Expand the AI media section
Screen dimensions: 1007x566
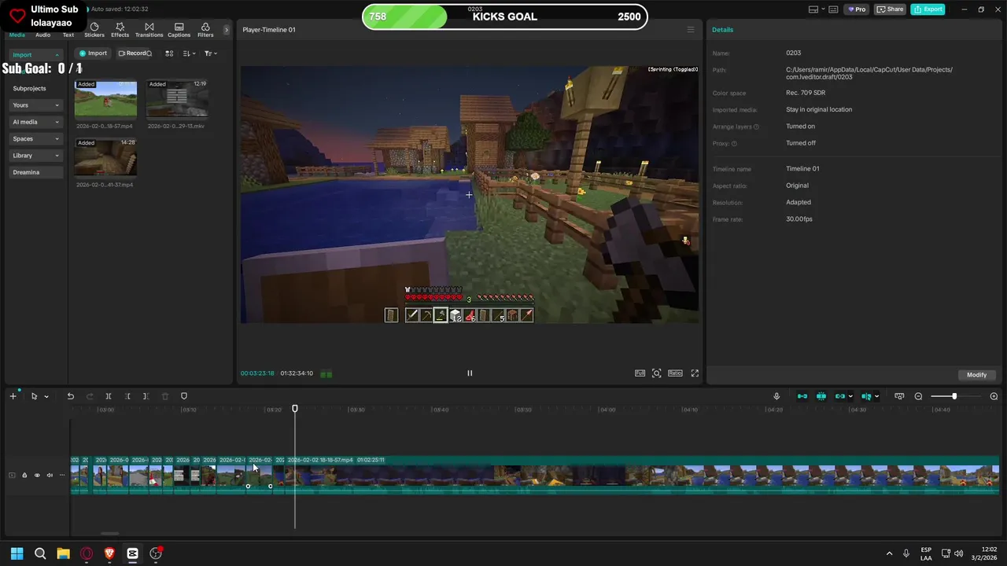[35, 122]
